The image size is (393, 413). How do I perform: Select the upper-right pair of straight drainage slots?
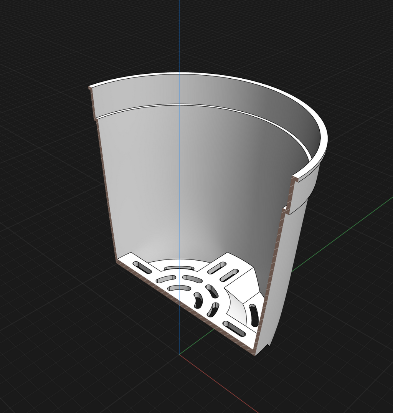[x=223, y=271]
